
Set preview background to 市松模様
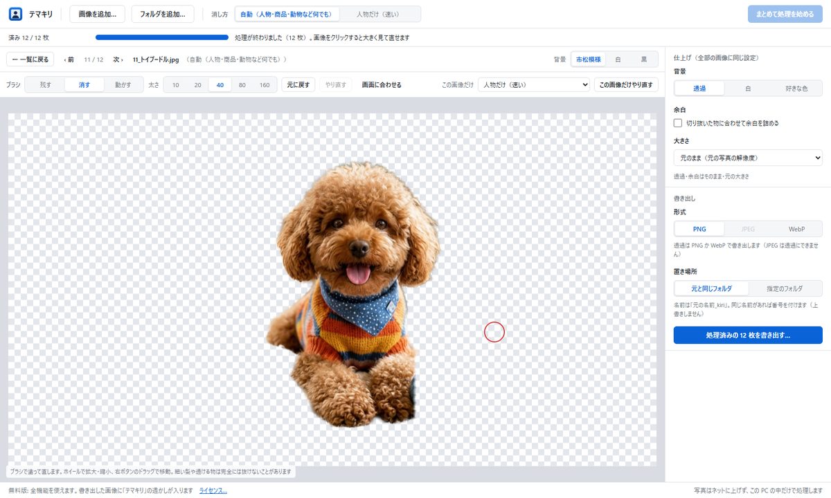pyautogui.click(x=589, y=59)
